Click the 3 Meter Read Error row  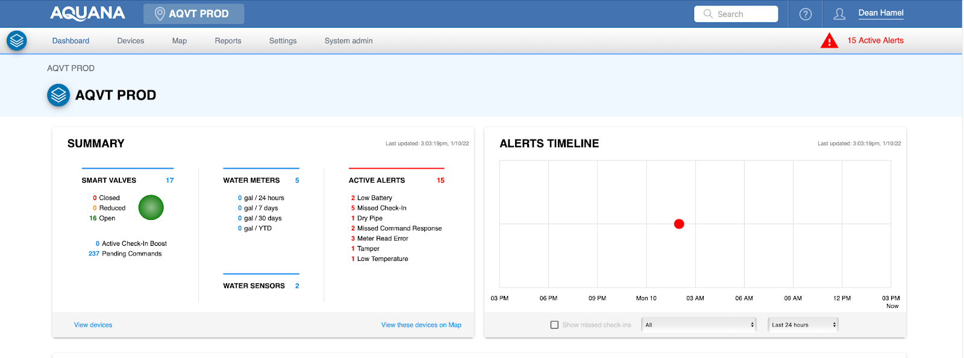(380, 239)
